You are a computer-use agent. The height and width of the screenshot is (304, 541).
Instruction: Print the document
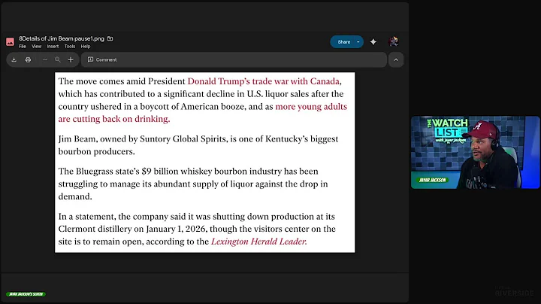pyautogui.click(x=28, y=59)
